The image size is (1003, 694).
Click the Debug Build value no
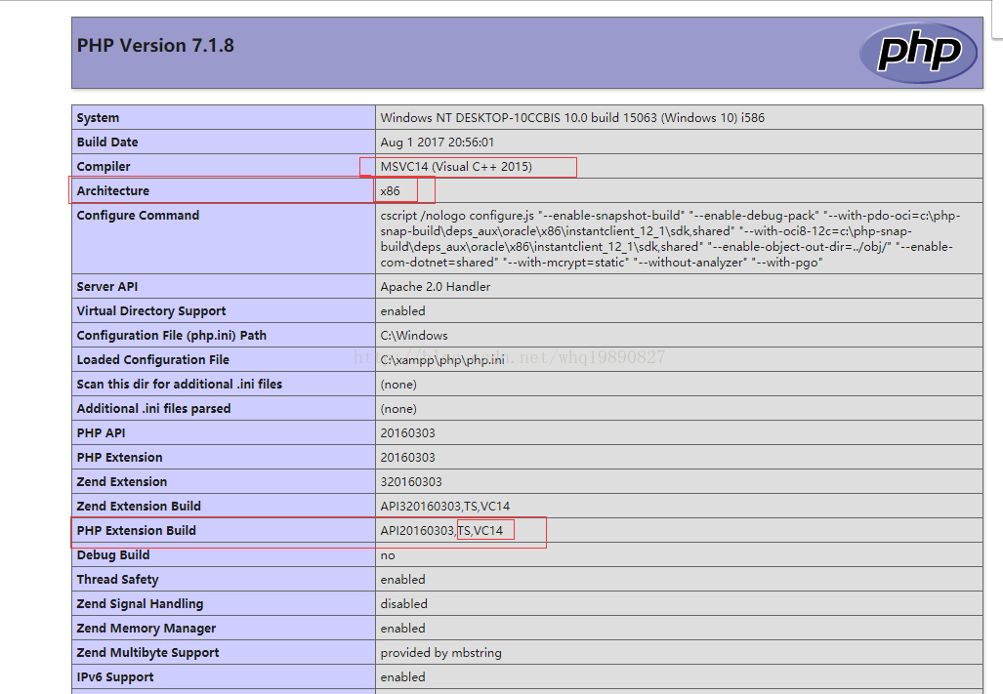[x=388, y=555]
